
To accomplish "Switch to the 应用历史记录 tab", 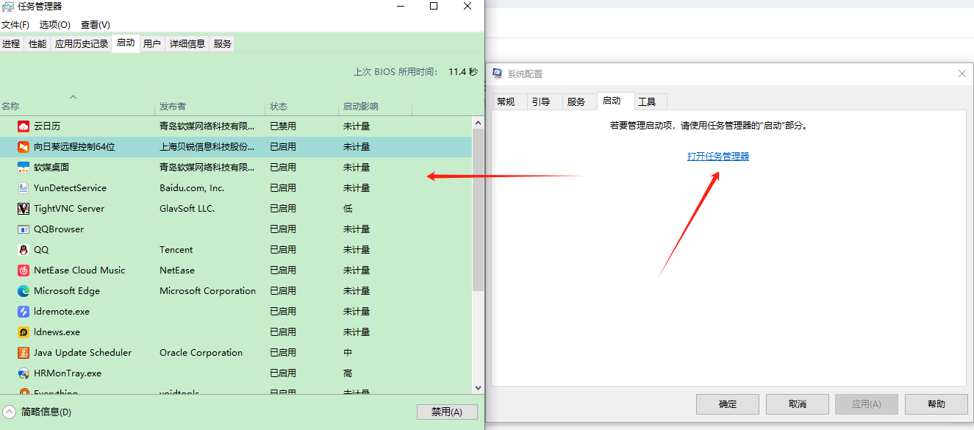I will click(x=82, y=44).
